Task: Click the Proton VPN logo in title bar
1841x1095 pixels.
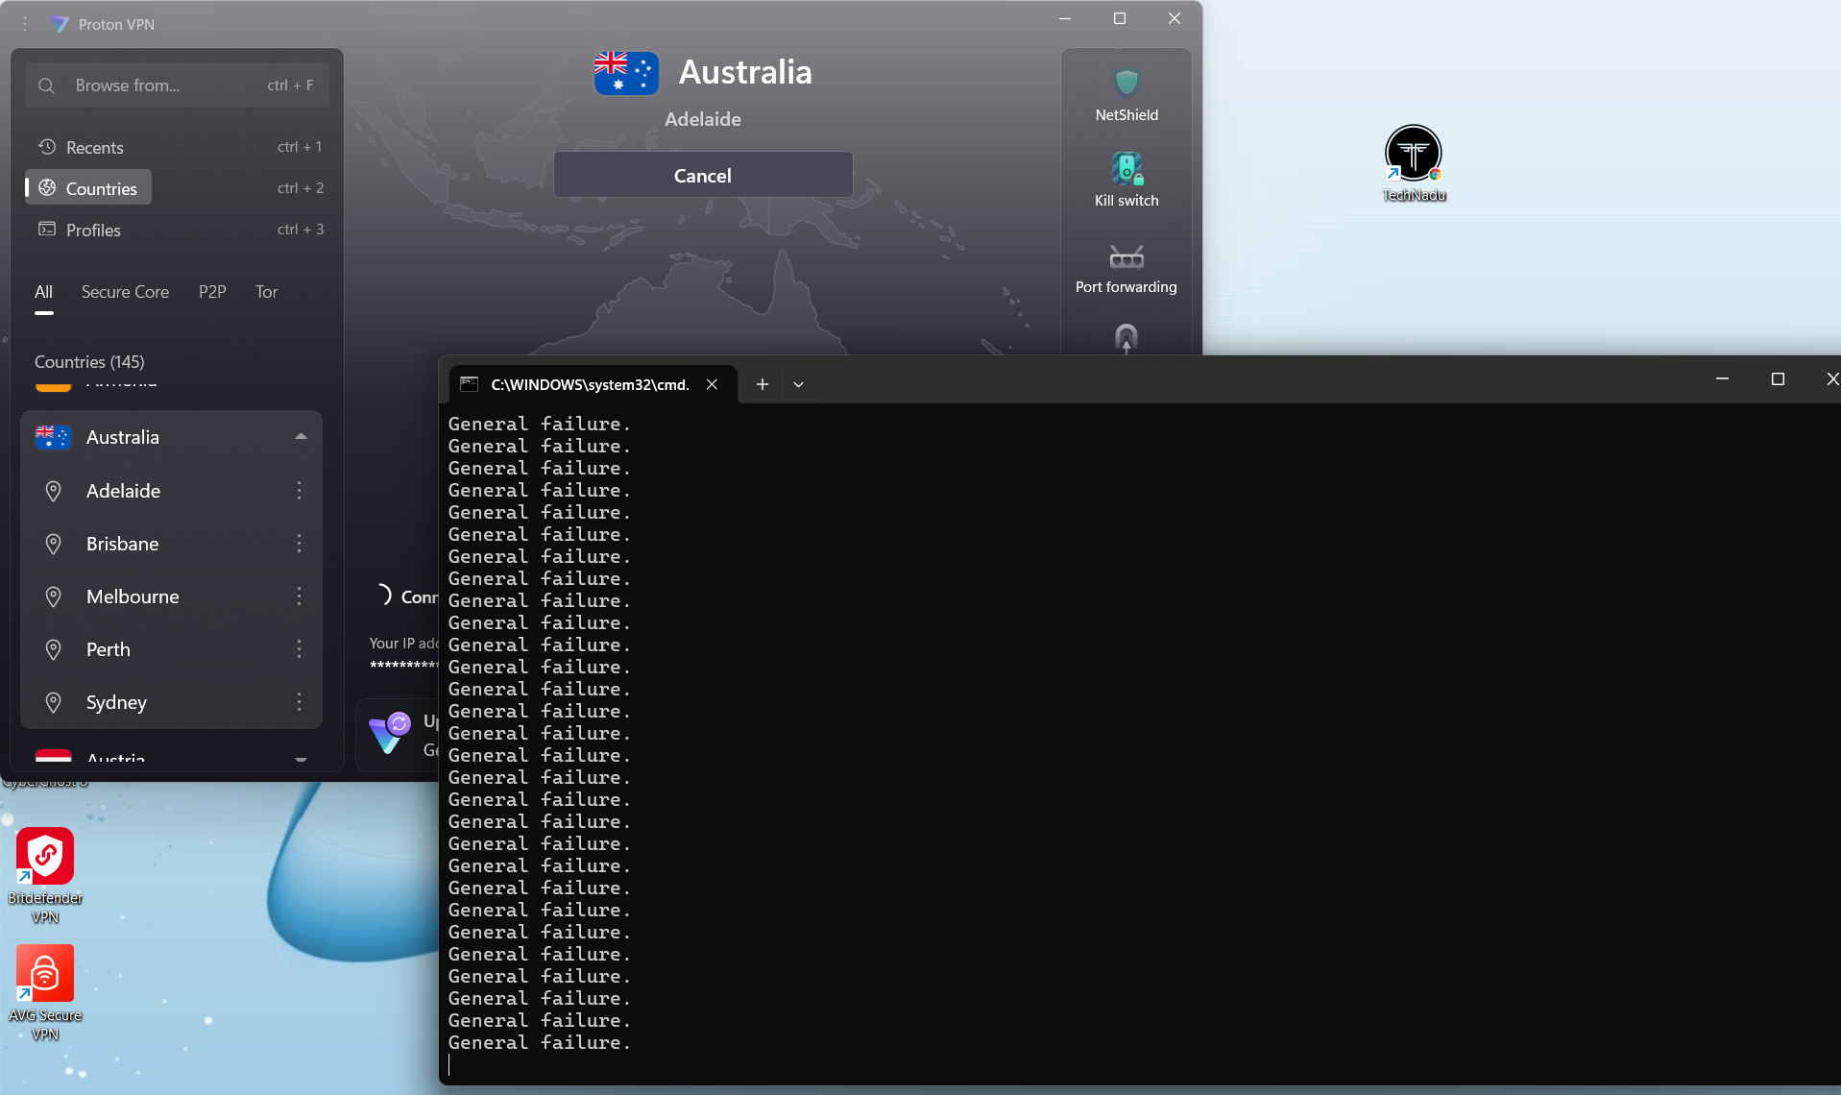Action: 60,24
